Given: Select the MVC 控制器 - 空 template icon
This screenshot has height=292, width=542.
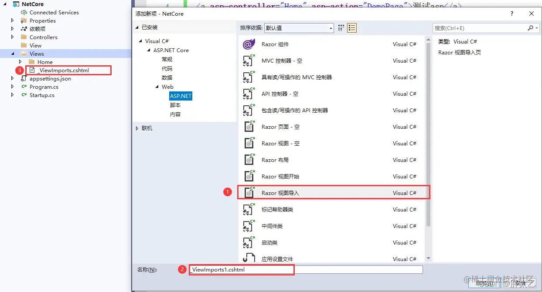Looking at the screenshot, I should click(x=249, y=60).
